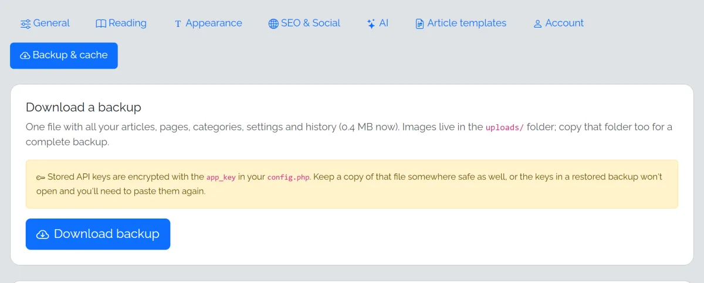This screenshot has height=283, width=704.
Task: Click the letter T icon beside Appearance
Action: click(178, 24)
